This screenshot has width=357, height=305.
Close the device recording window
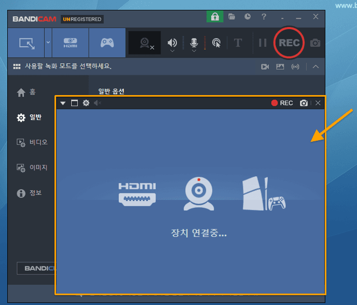pyautogui.click(x=318, y=103)
